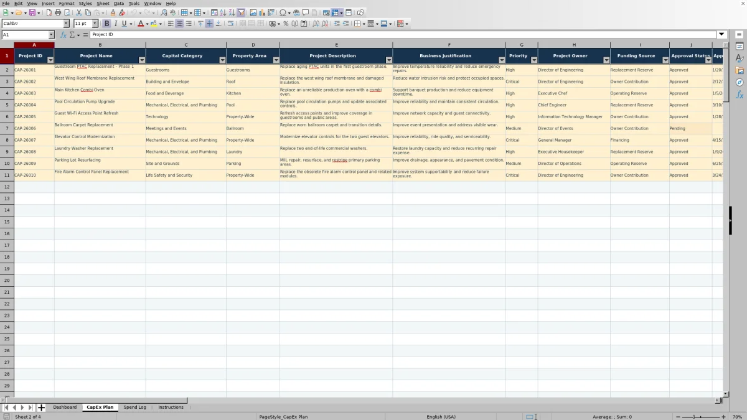
Task: Click the Insert Special Character omega icon
Action: [x=283, y=12]
